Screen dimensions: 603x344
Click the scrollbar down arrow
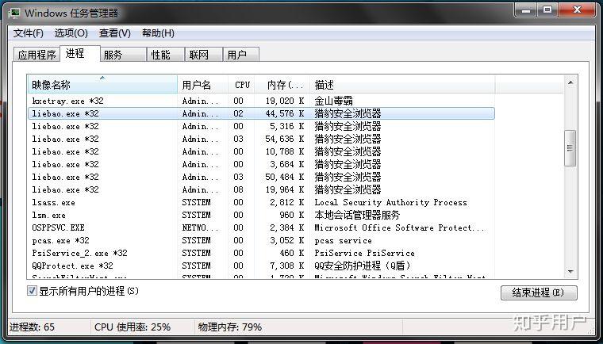[x=570, y=271]
